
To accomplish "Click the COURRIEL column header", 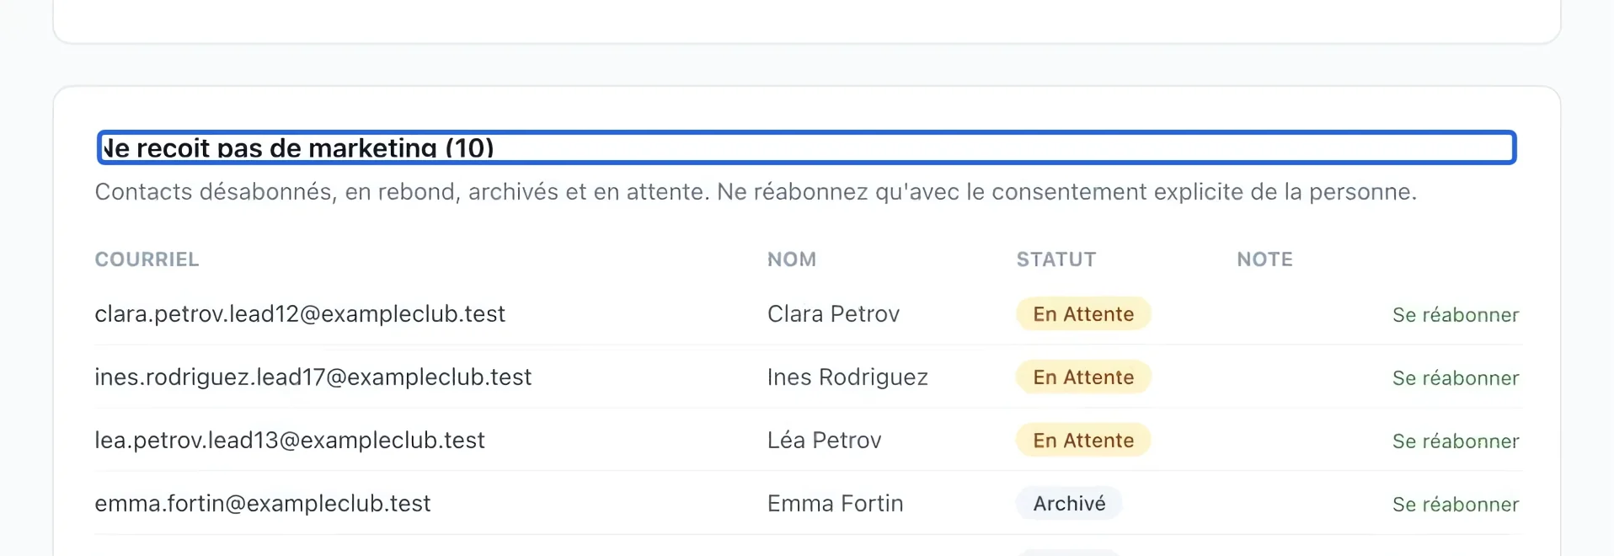I will pyautogui.click(x=147, y=259).
